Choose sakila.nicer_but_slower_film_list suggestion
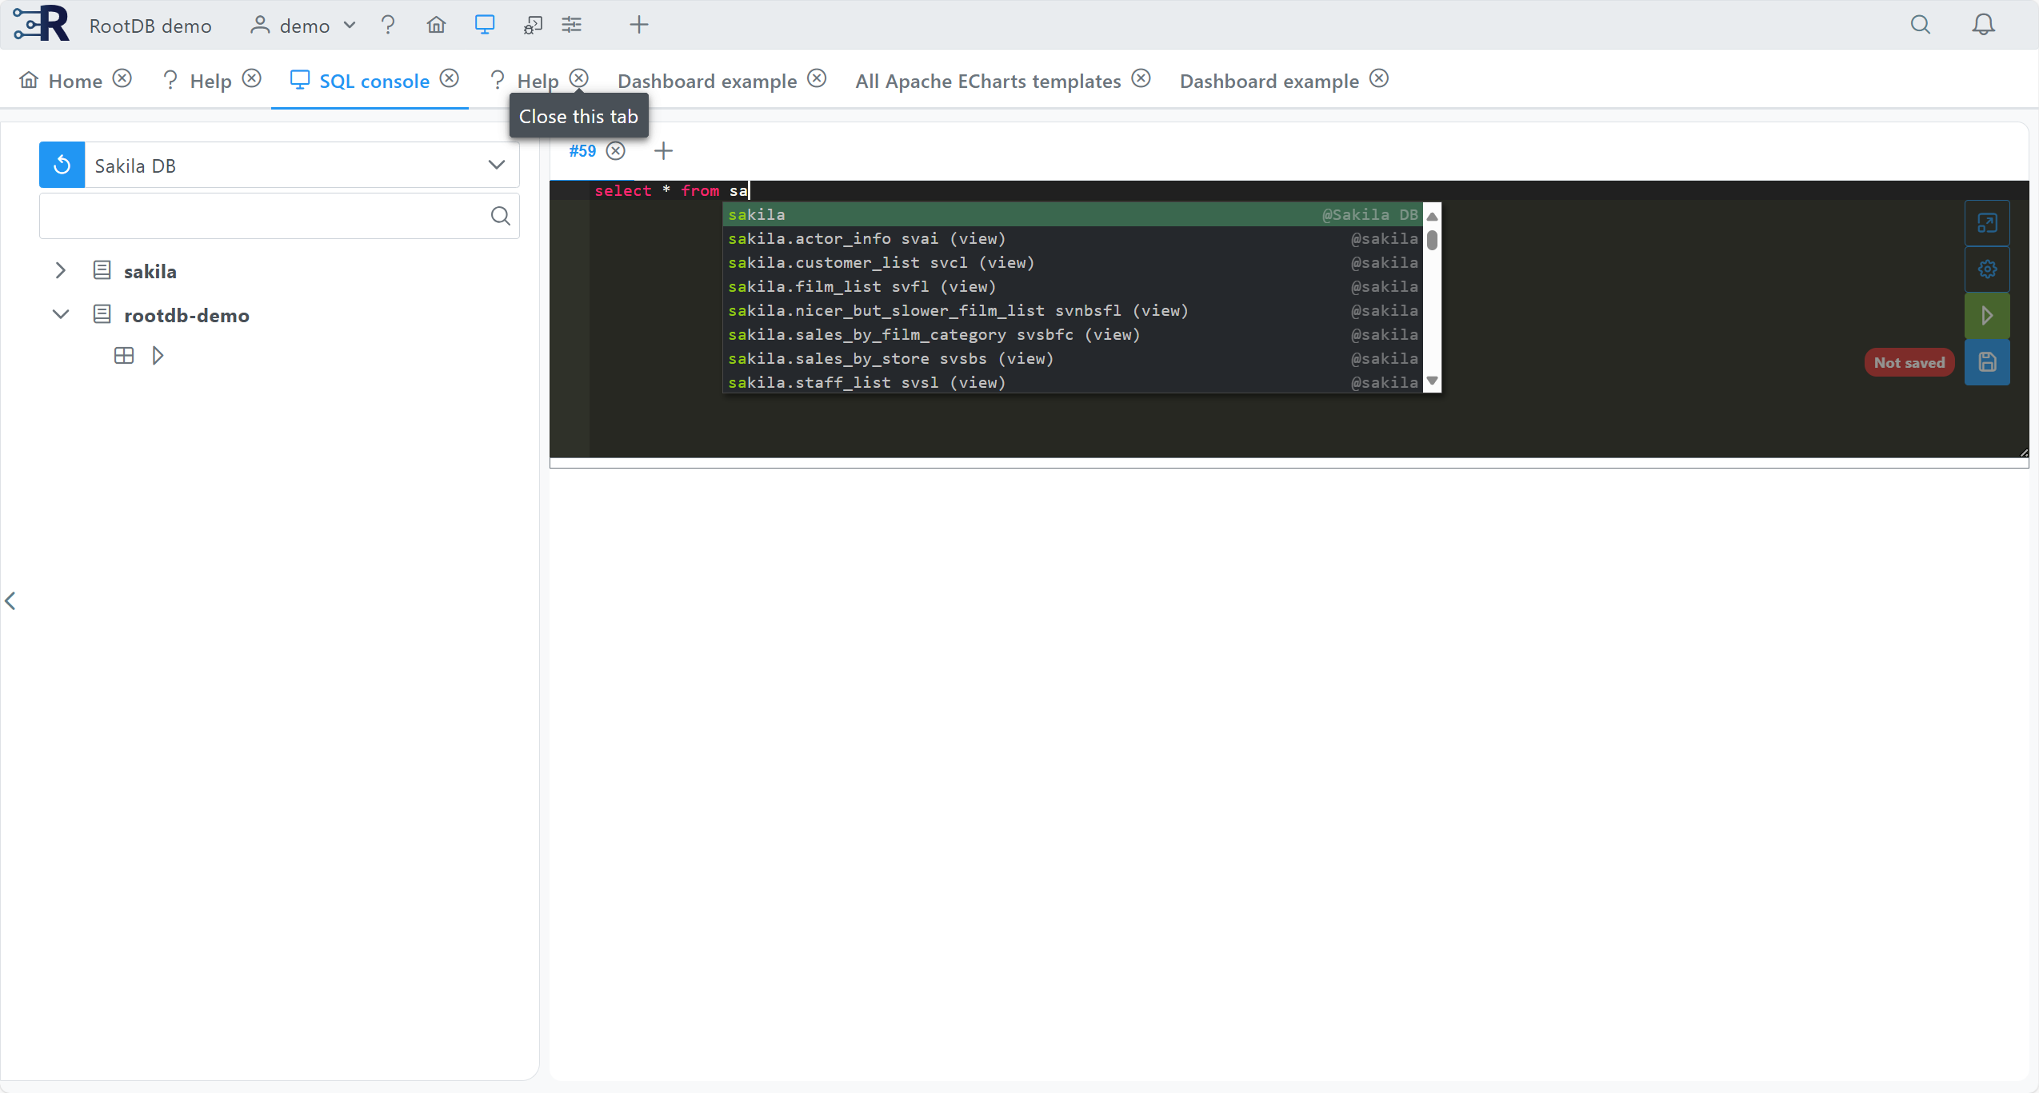This screenshot has height=1093, width=2039. click(1073, 310)
